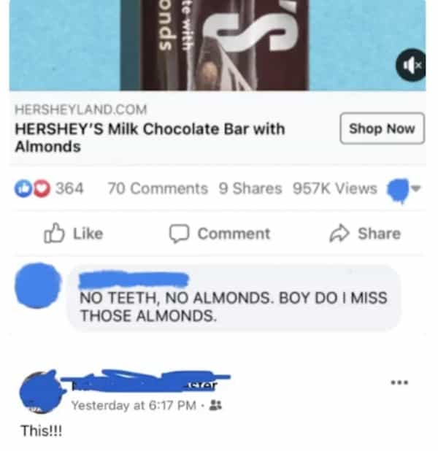Click the friends audience privacy icon

[x=215, y=406]
